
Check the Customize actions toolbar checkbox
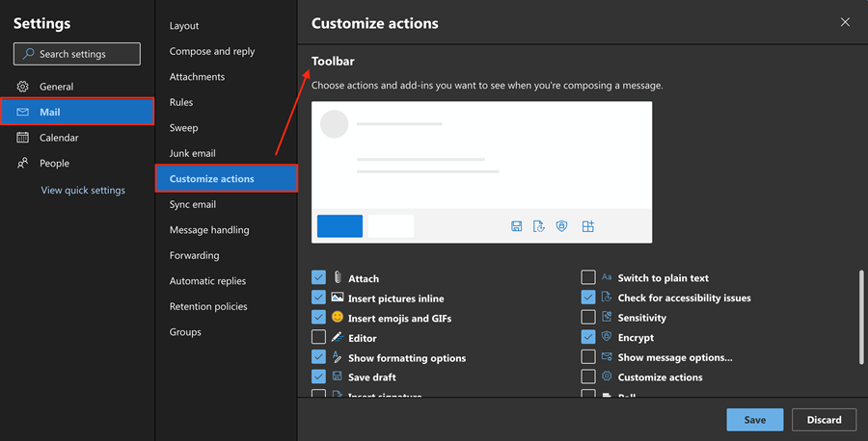[588, 376]
